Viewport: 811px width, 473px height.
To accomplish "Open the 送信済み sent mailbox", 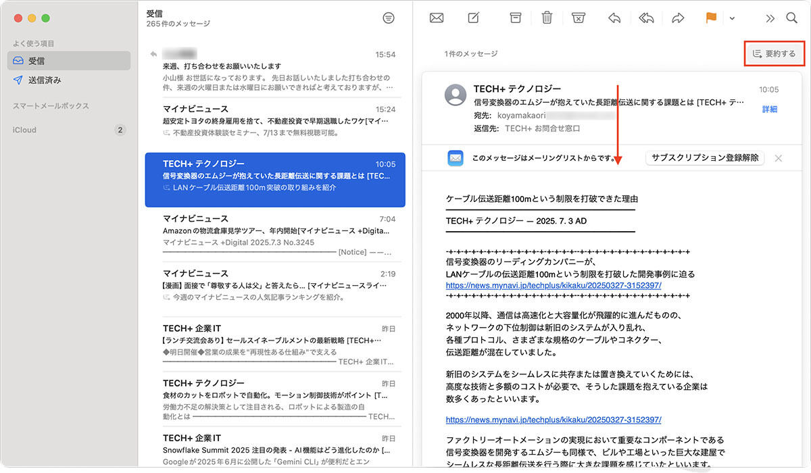I will pyautogui.click(x=69, y=80).
